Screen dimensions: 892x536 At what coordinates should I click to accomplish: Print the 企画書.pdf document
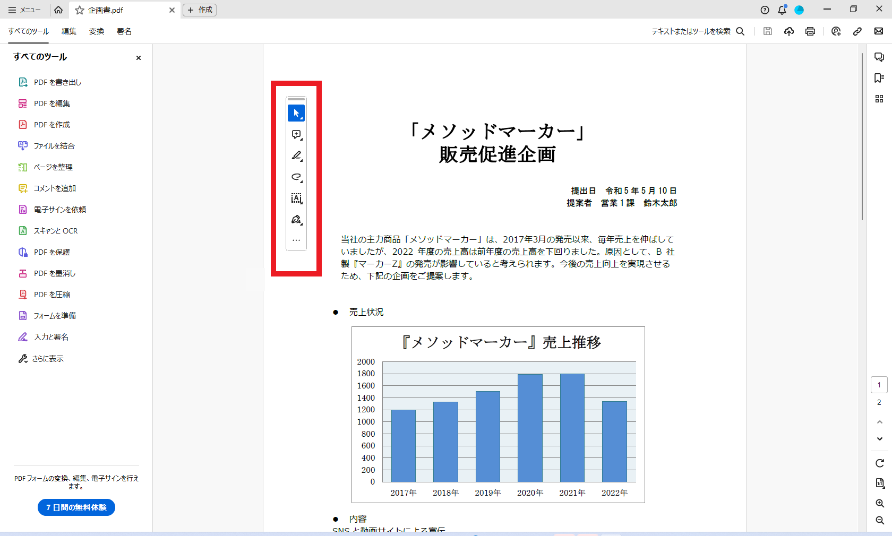(810, 31)
